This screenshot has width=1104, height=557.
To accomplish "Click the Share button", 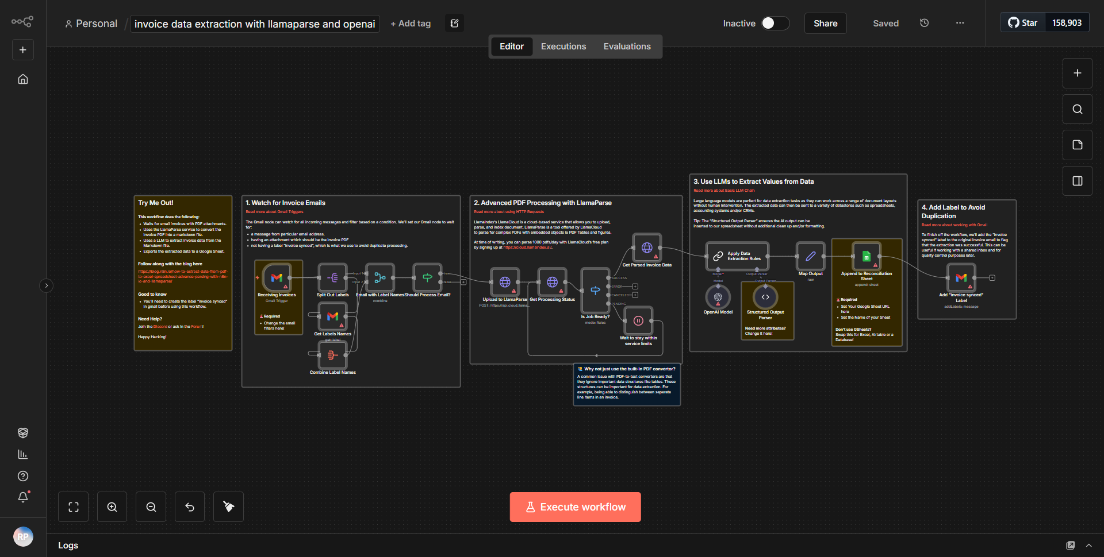I will point(825,23).
